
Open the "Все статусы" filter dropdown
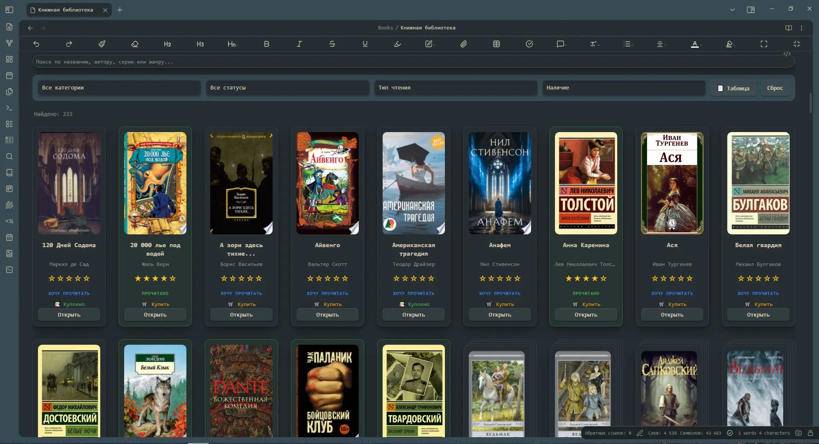pyautogui.click(x=287, y=88)
